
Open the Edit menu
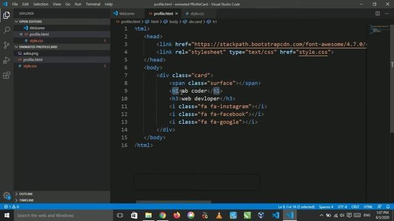coord(25,4)
